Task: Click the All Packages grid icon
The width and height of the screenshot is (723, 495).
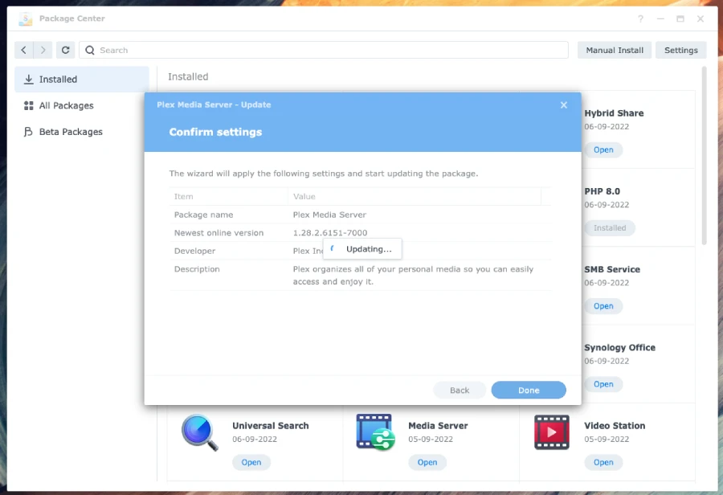Action: click(x=29, y=105)
